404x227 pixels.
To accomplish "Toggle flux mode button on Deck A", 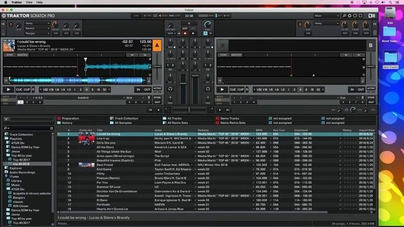I will [x=33, y=90].
